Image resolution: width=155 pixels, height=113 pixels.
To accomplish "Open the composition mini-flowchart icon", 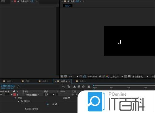I will click(63, 87).
